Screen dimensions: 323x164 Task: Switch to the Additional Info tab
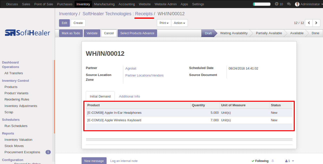(129, 96)
